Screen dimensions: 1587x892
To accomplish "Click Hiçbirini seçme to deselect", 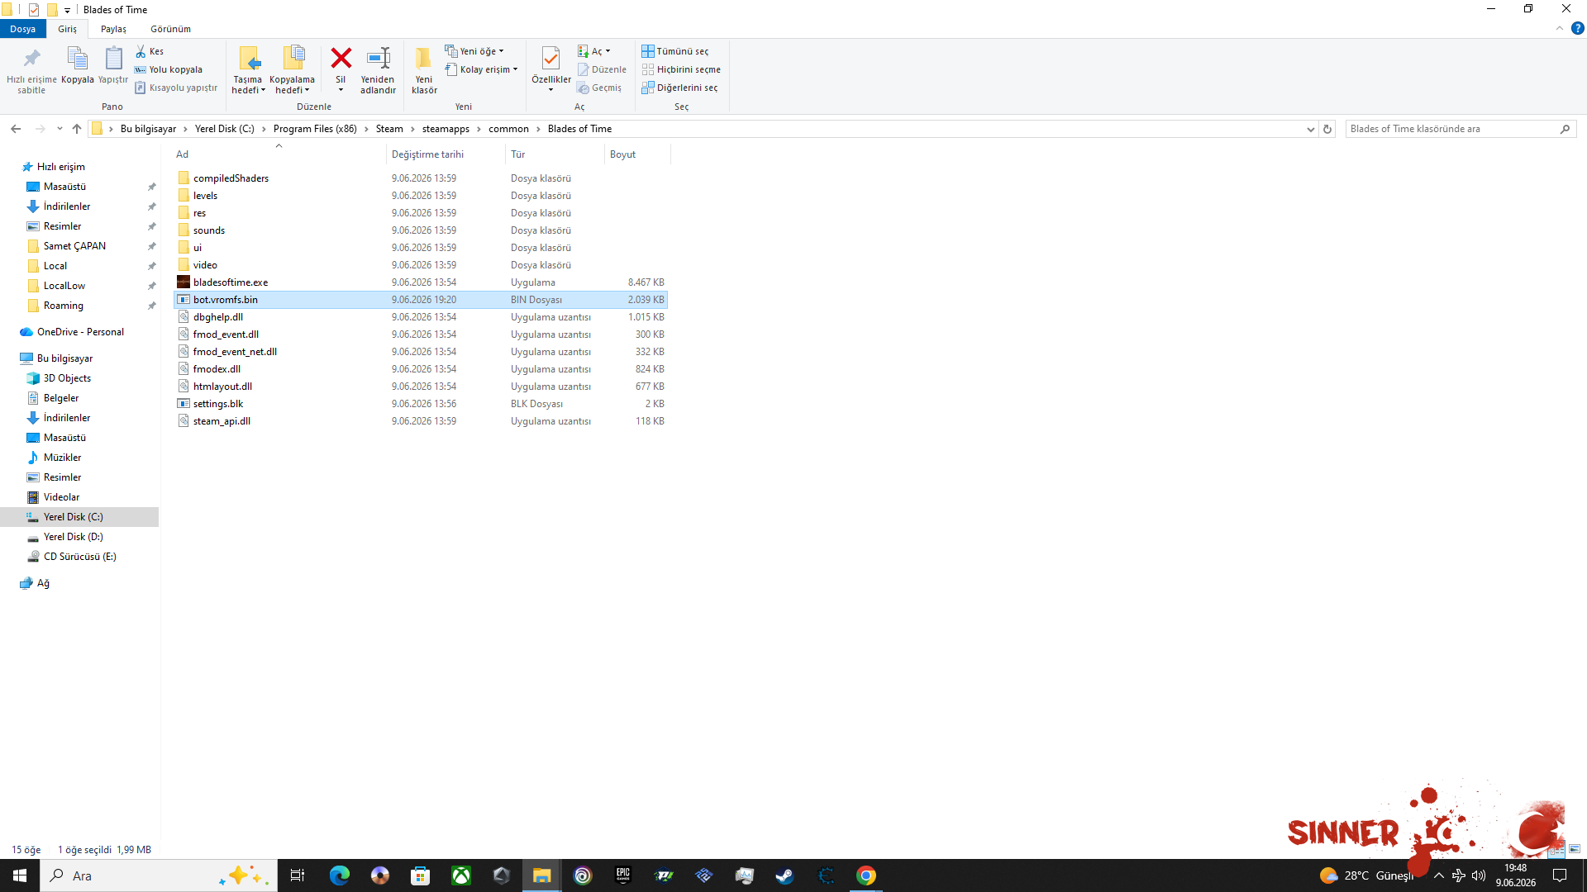I will pos(681,69).
